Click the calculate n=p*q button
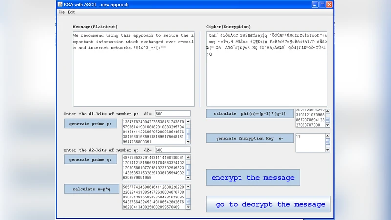Viewport: 391px width, 220px height. point(92,189)
